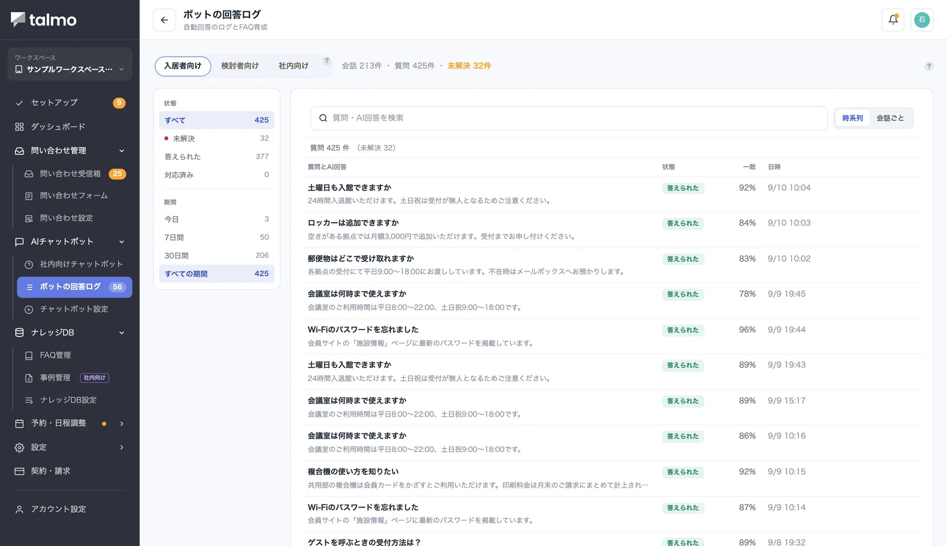Filter status by 未解決
This screenshot has width=947, height=546.
217,138
